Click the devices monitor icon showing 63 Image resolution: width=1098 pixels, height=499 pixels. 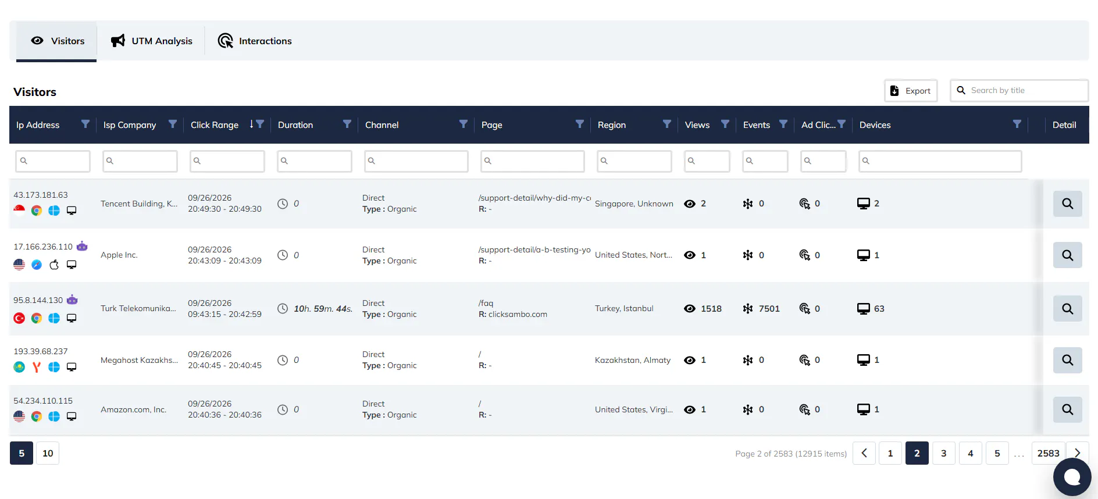(864, 309)
